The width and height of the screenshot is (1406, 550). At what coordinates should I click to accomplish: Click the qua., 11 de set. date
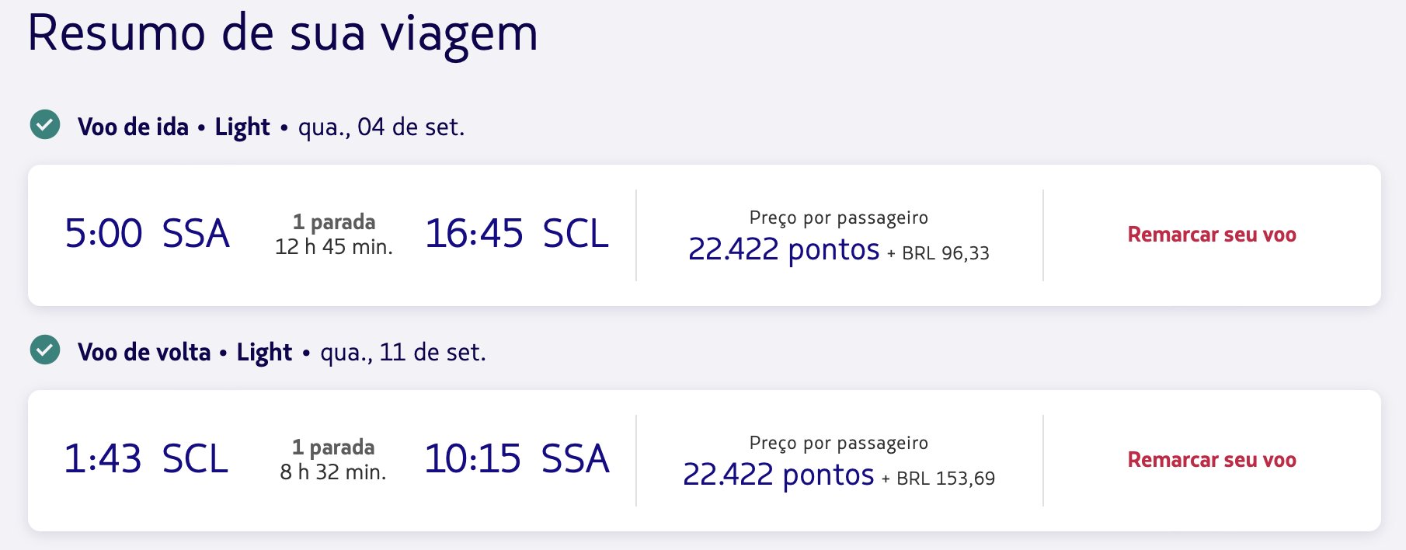[403, 352]
